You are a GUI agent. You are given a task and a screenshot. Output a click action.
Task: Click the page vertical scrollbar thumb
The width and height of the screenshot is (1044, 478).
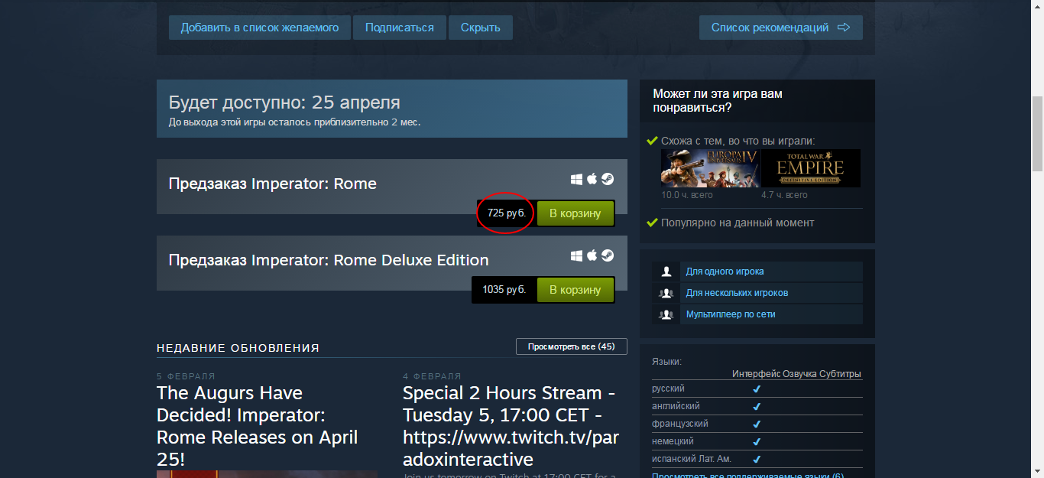(x=1037, y=134)
